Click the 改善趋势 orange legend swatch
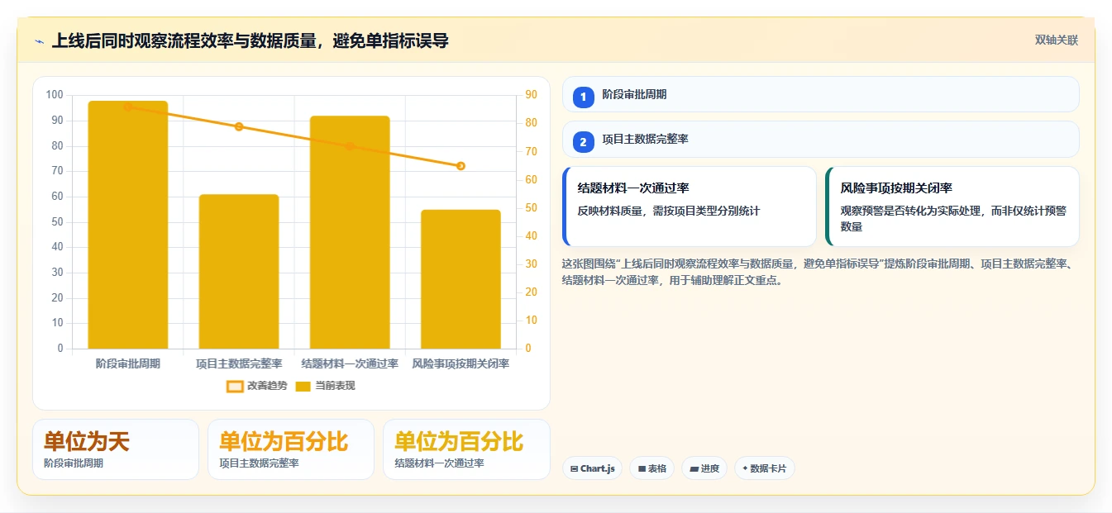 (235, 386)
